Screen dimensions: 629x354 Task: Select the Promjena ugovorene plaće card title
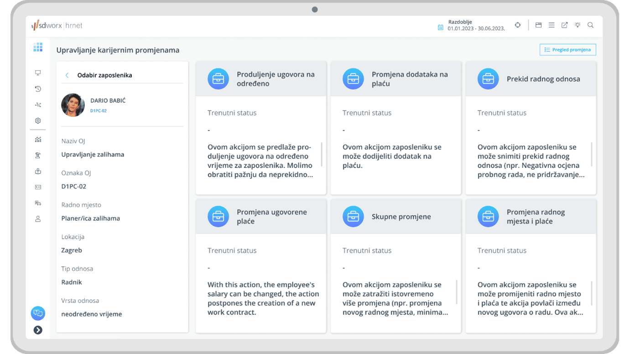pos(272,217)
